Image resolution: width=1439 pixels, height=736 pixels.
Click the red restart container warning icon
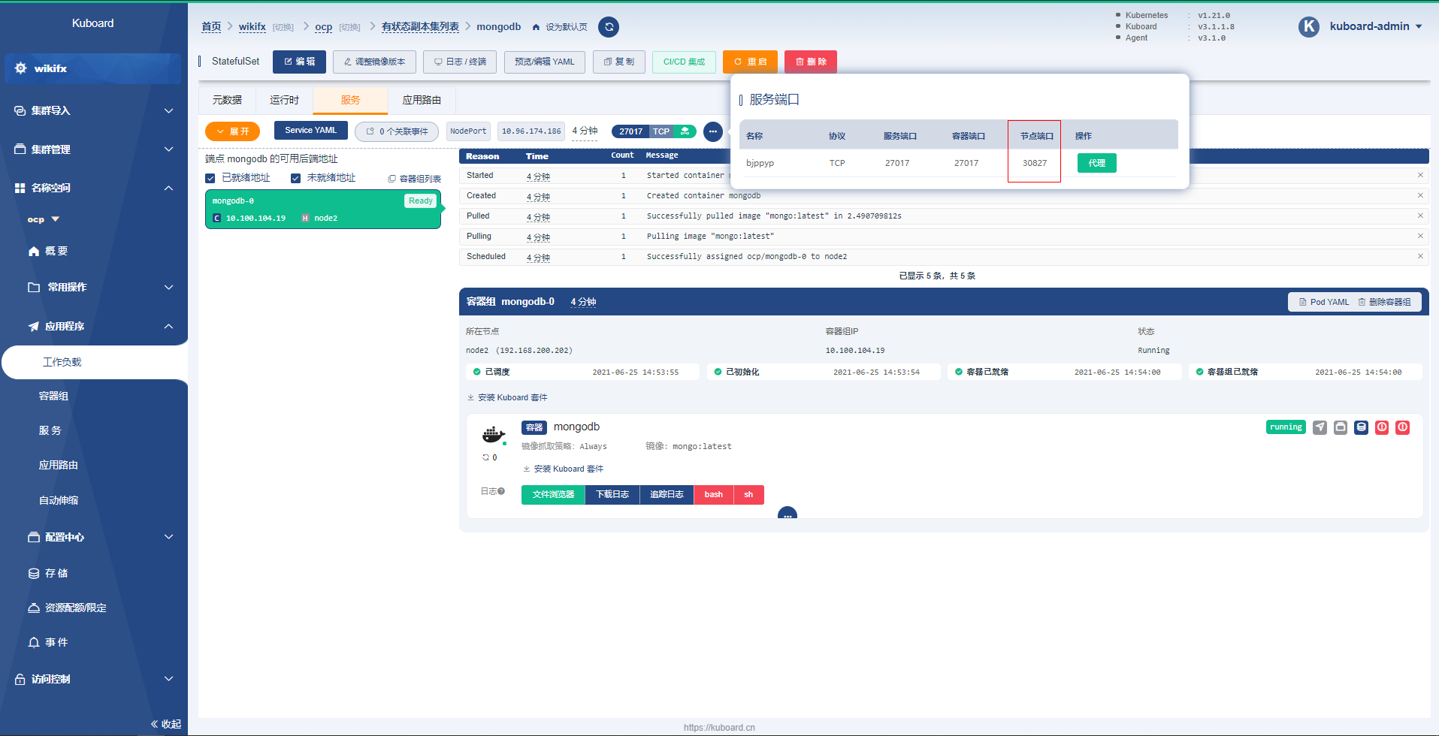click(1382, 427)
